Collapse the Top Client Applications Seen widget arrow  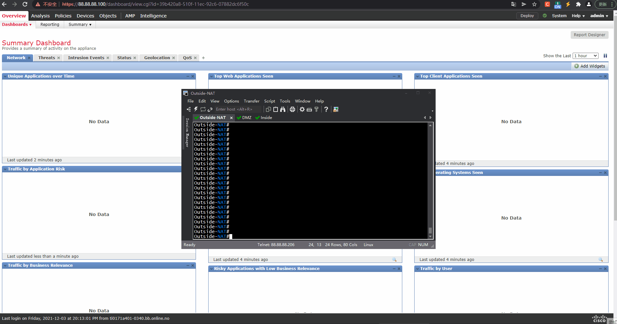(417, 76)
